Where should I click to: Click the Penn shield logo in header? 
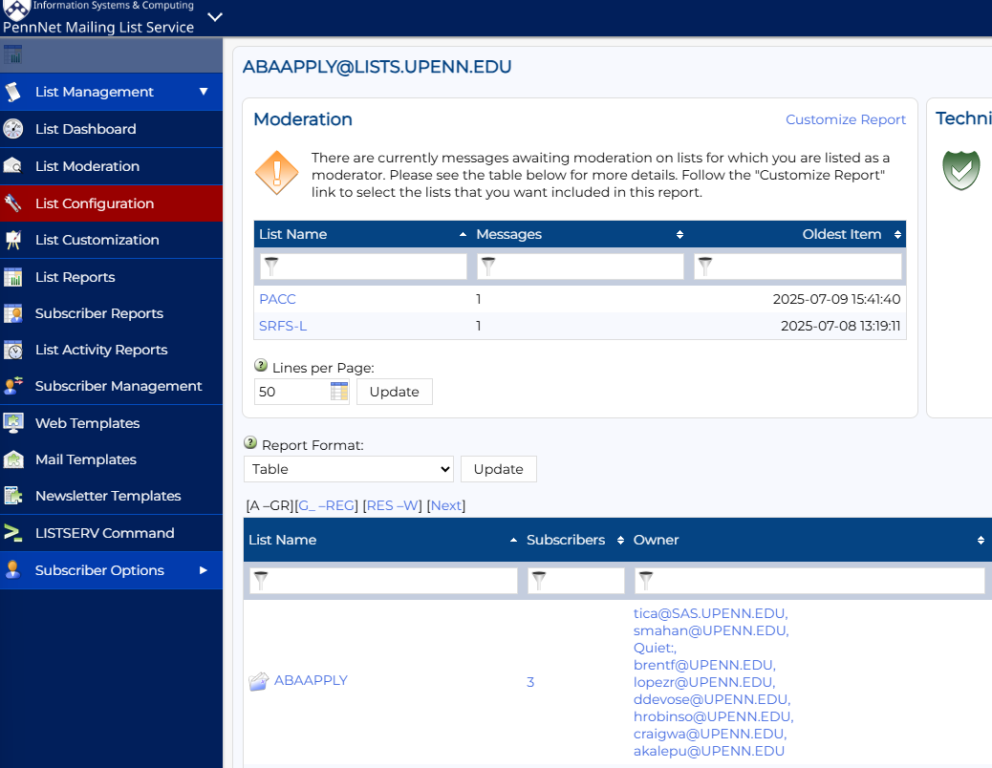click(16, 9)
